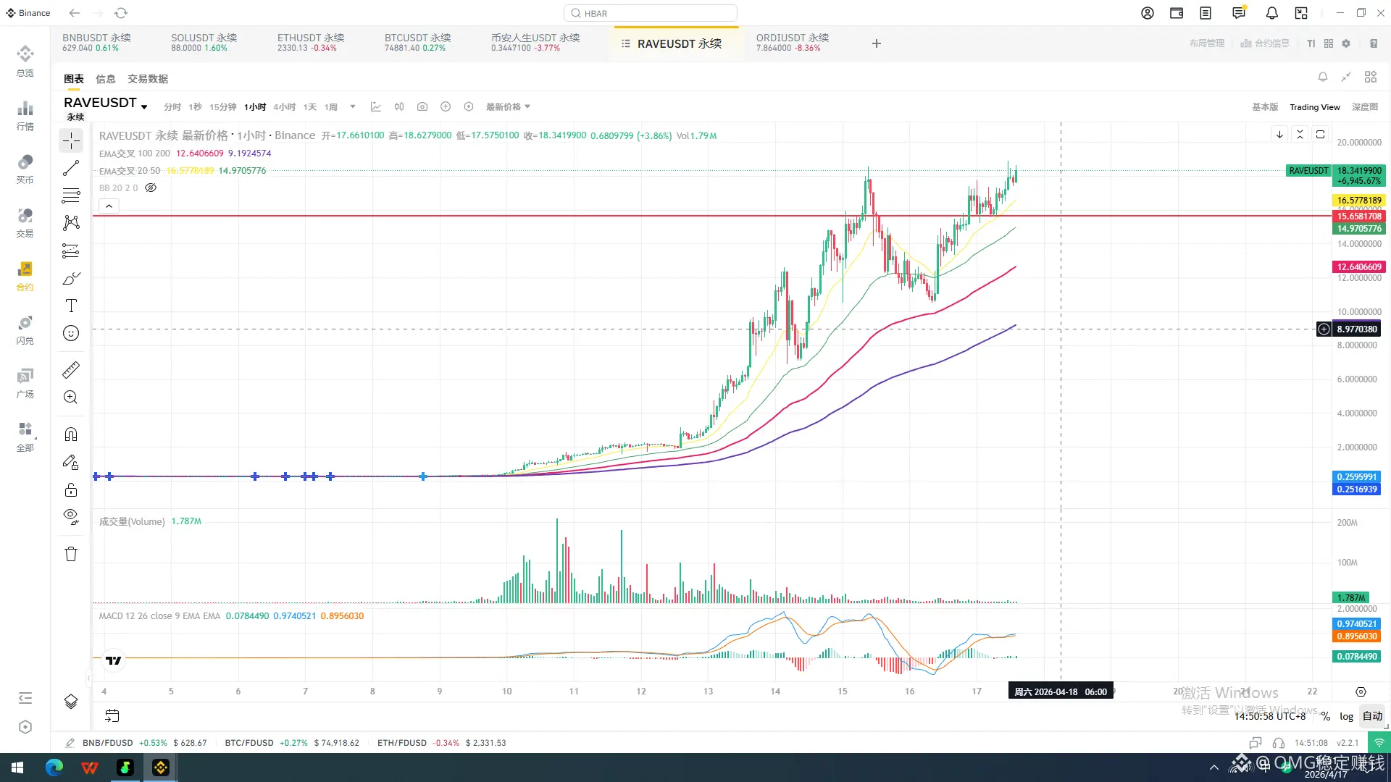Activate the magnet snap mode

(x=71, y=434)
